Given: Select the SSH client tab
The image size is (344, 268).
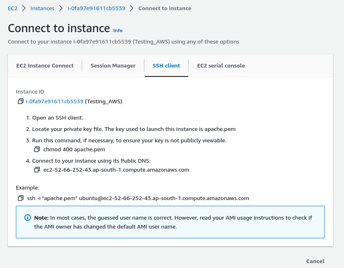Looking at the screenshot, I should point(166,65).
